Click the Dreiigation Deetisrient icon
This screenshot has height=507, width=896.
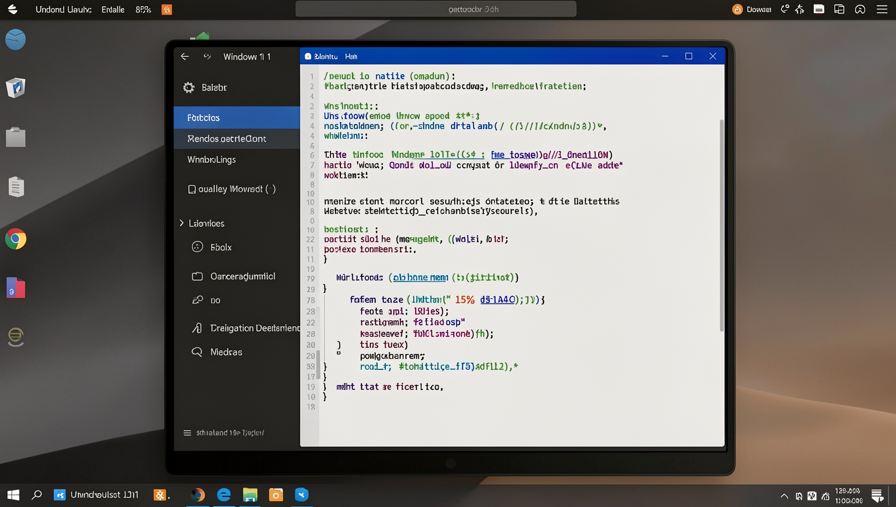[x=197, y=328]
